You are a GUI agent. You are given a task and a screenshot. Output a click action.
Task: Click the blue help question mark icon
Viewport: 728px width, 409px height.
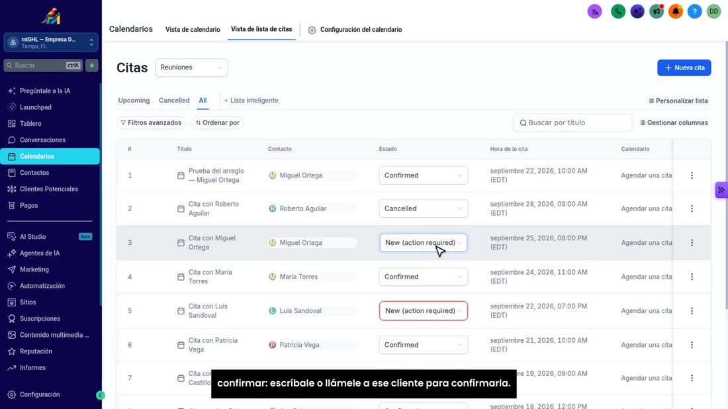pos(694,12)
